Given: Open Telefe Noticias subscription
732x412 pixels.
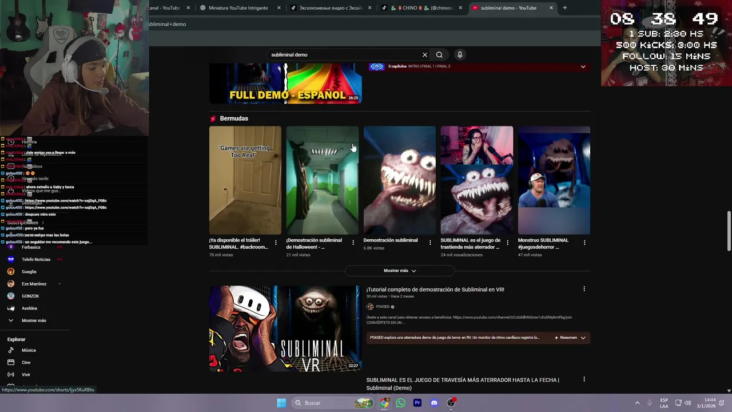Looking at the screenshot, I should pyautogui.click(x=36, y=259).
